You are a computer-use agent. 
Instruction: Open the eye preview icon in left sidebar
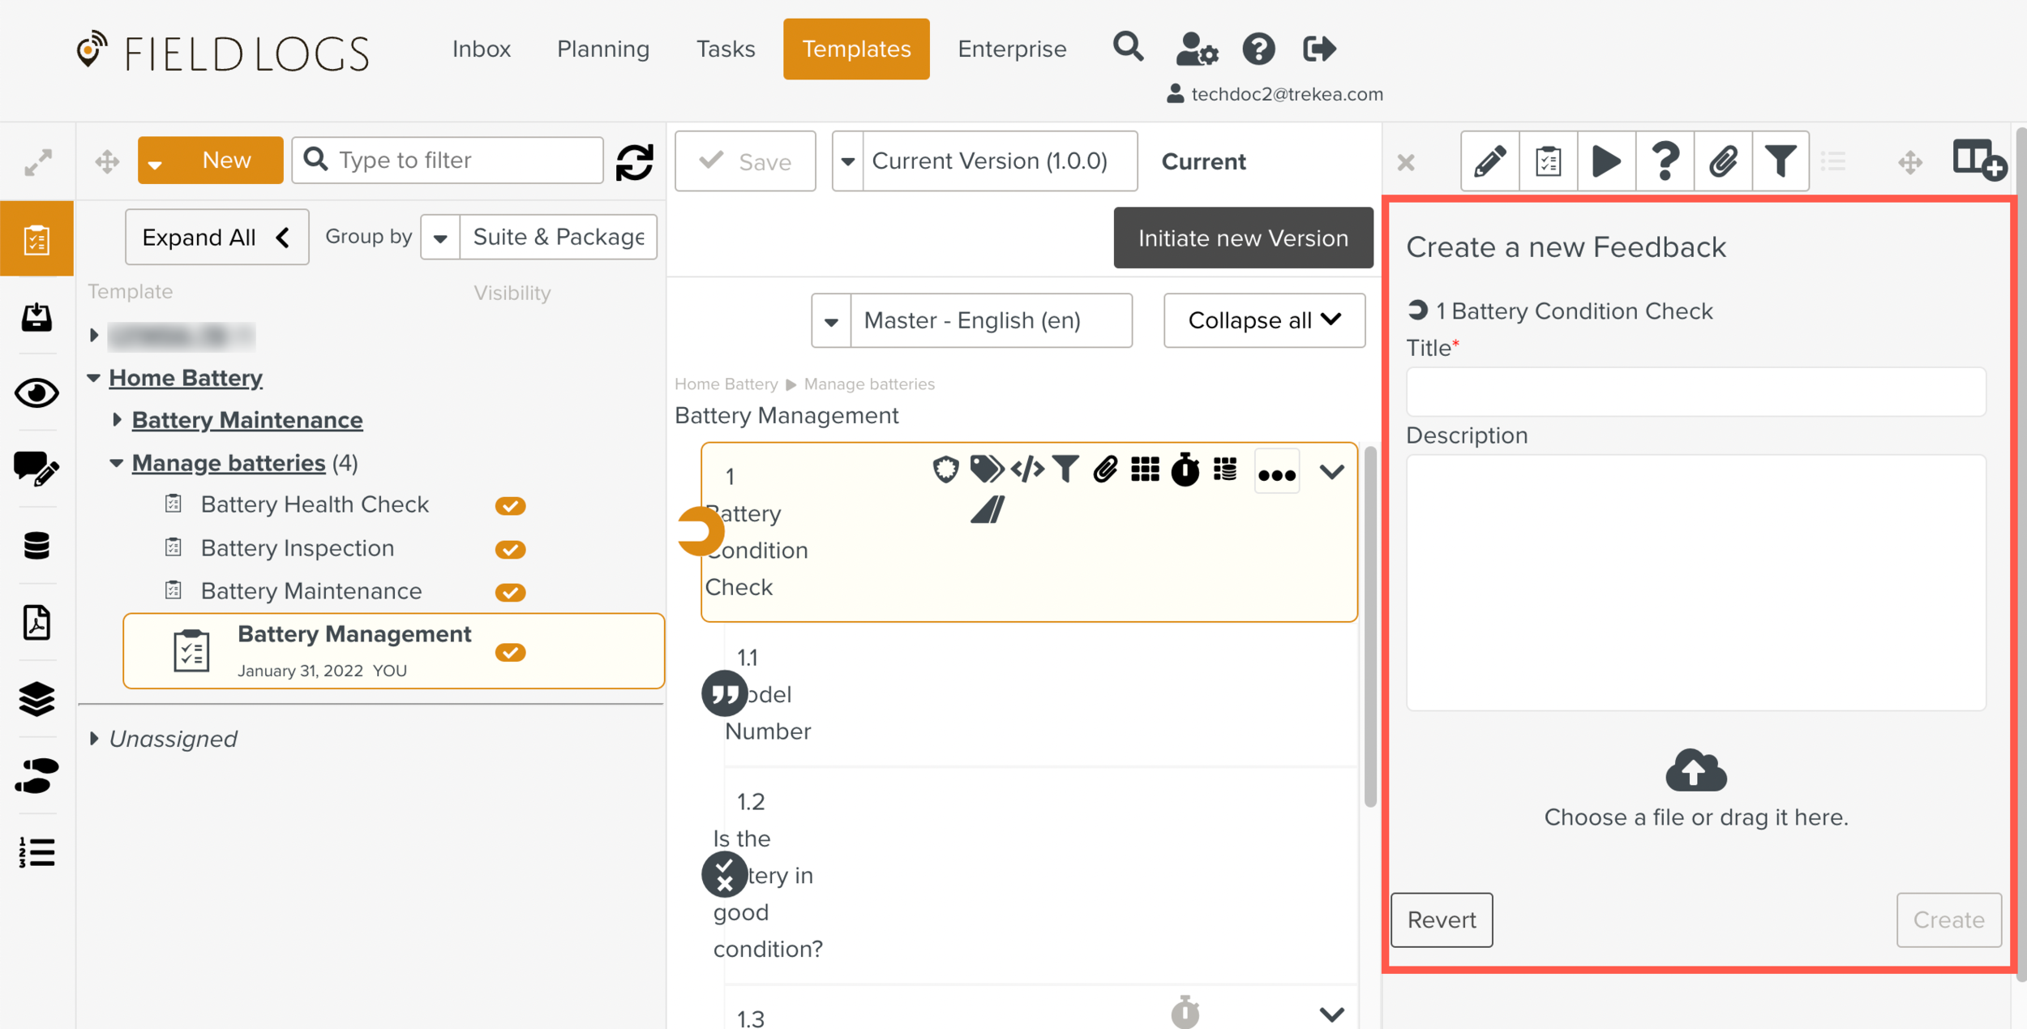(x=36, y=392)
